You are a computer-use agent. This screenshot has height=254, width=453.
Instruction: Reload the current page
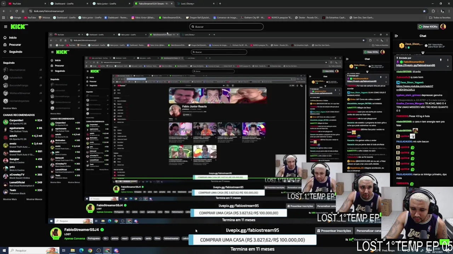(16, 11)
